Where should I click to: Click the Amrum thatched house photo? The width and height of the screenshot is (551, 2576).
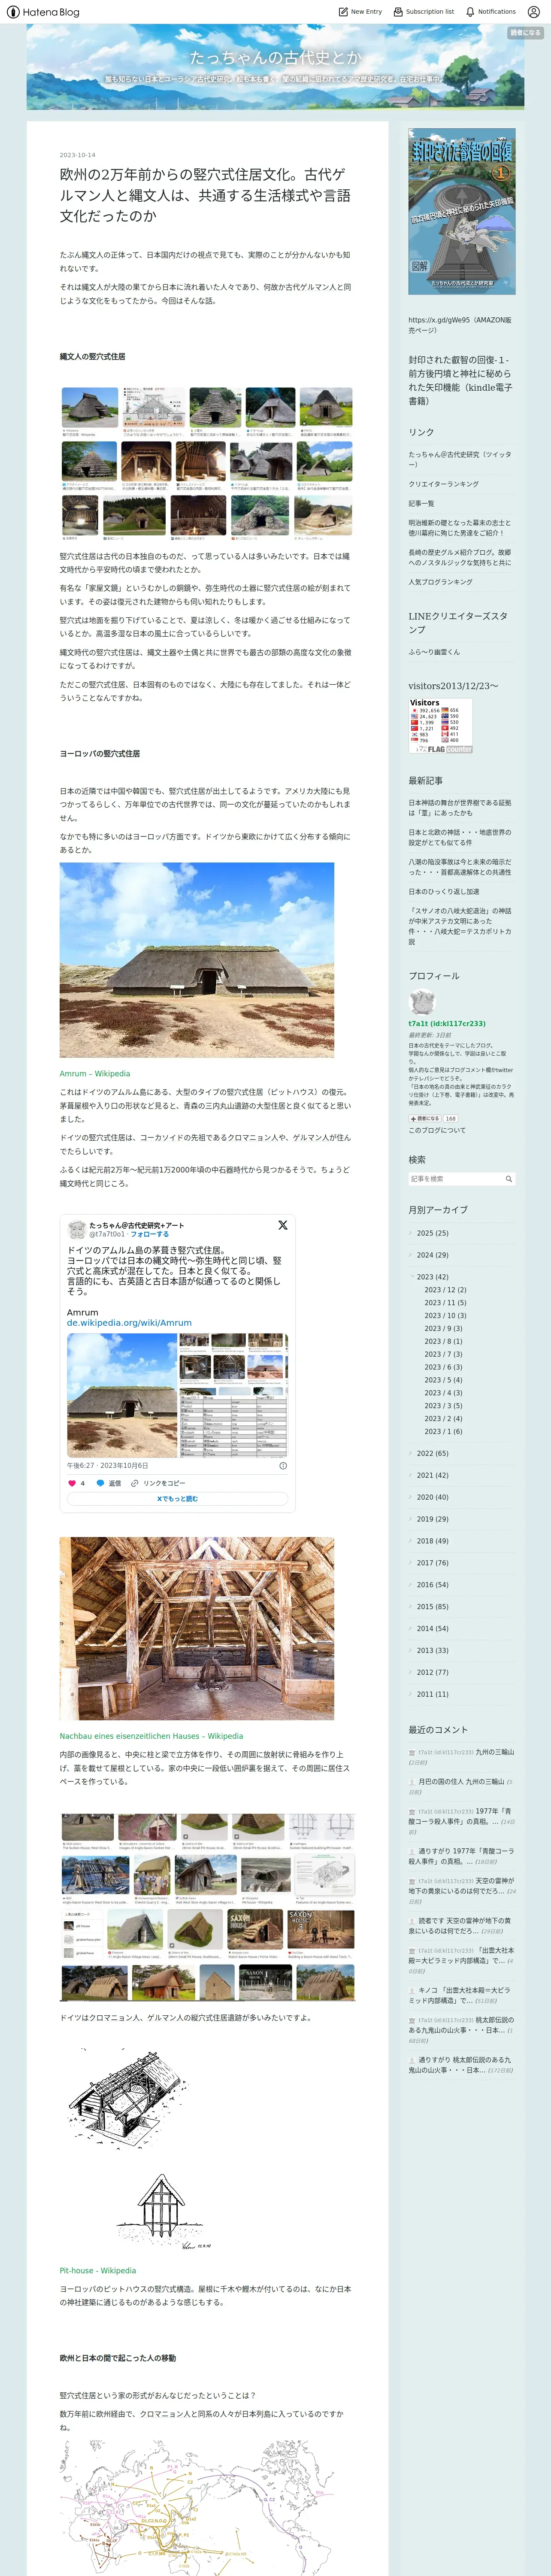197,960
